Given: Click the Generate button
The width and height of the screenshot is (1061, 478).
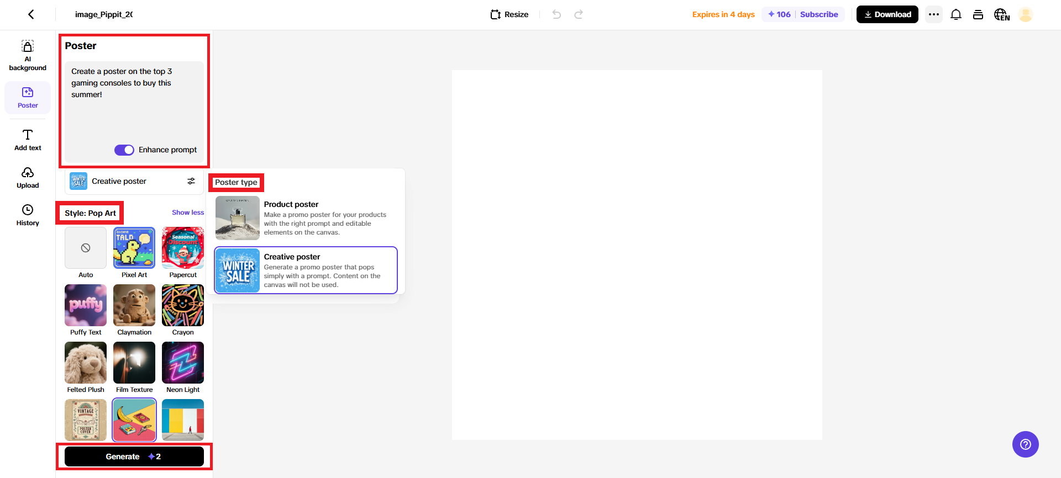Looking at the screenshot, I should pyautogui.click(x=134, y=456).
